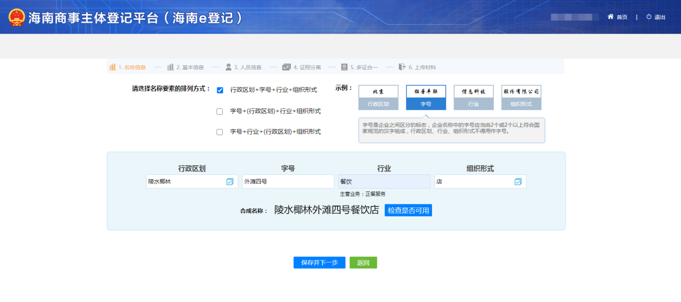Click the step 1 名称信息 icon

point(112,67)
